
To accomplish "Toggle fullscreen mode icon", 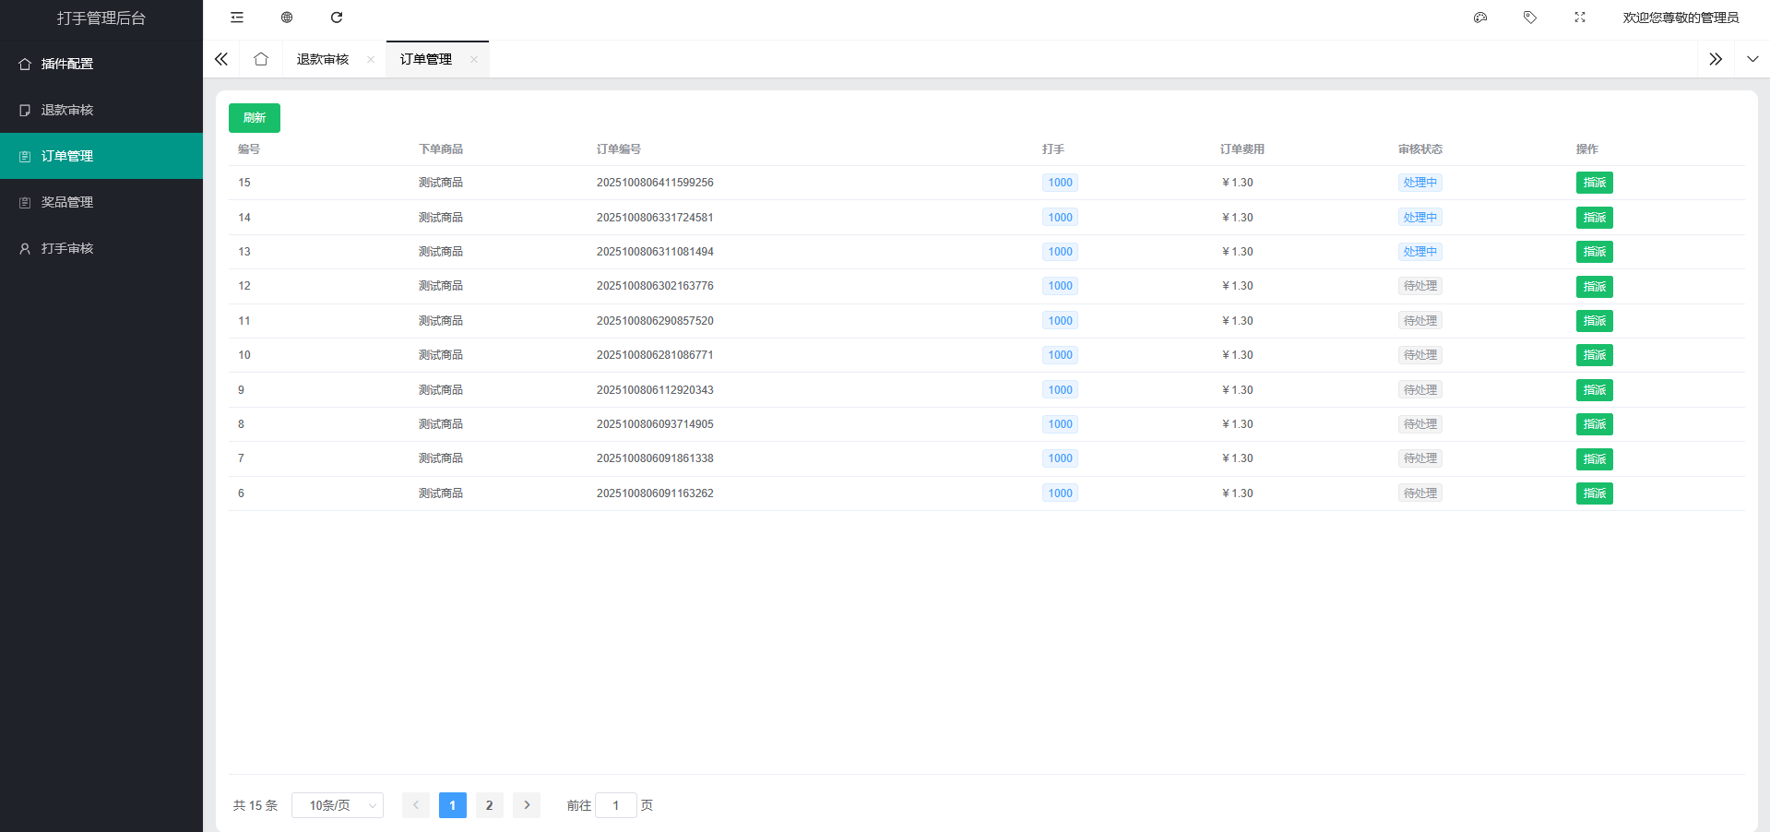I will coord(1580,18).
